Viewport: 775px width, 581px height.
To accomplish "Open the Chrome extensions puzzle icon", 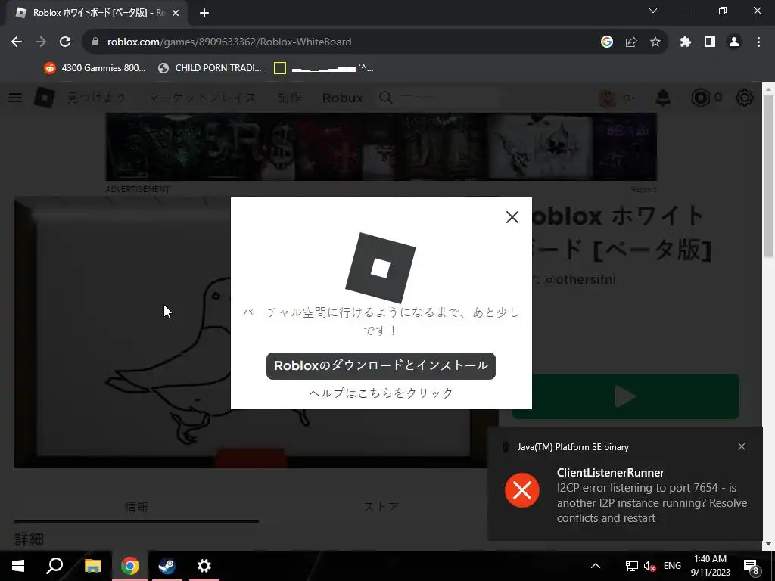I will (686, 42).
